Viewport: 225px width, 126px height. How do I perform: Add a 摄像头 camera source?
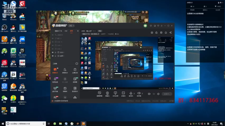pos(107,94)
